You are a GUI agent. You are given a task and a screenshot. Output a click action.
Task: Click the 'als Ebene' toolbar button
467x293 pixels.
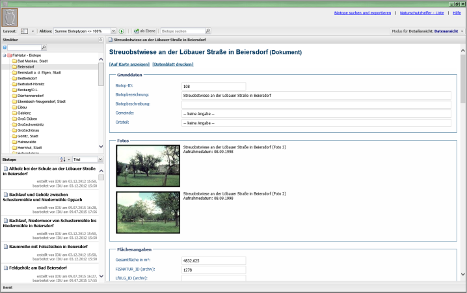[145, 31]
